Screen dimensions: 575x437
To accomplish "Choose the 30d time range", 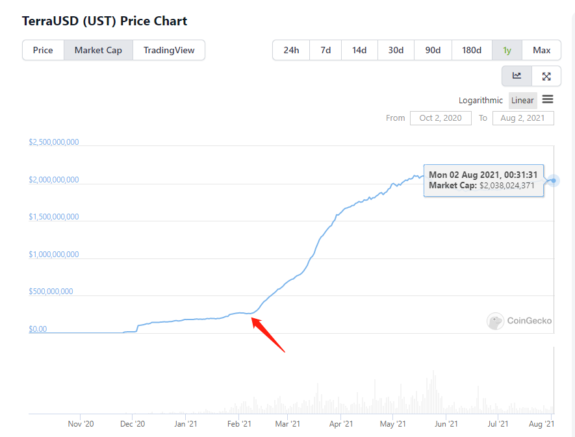I will [396, 50].
